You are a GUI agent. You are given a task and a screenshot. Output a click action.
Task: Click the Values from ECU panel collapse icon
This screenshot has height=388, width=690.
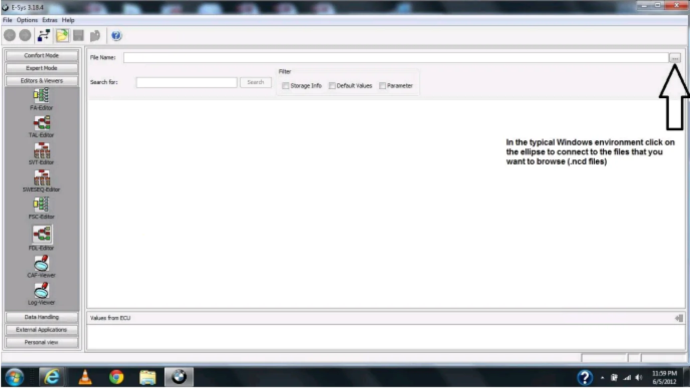click(679, 318)
